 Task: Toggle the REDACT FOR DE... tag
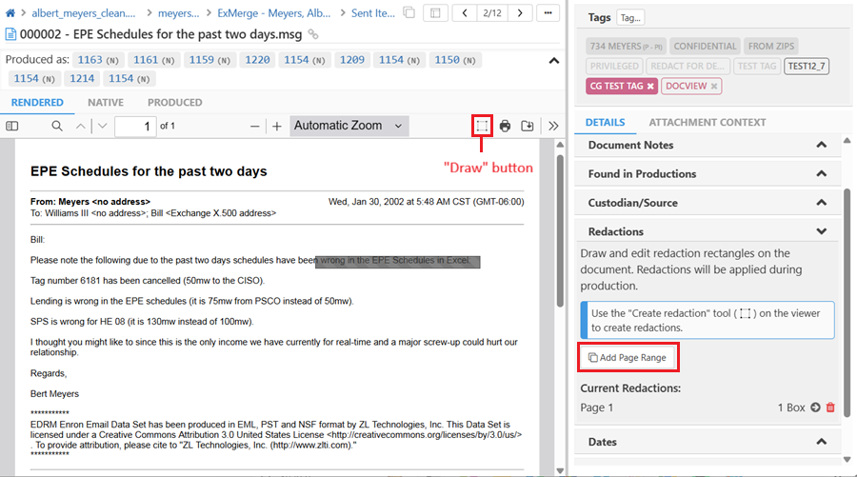click(x=688, y=66)
